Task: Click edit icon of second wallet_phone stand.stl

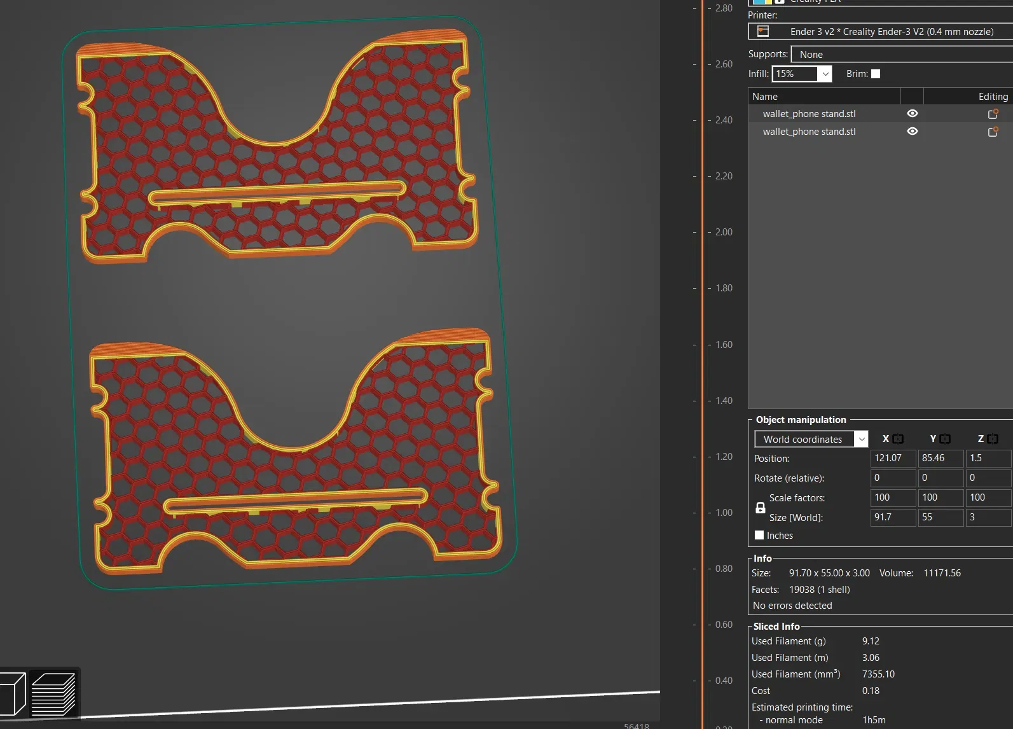Action: [992, 132]
